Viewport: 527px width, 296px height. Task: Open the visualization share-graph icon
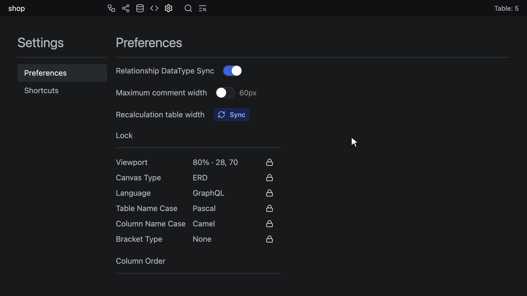(x=126, y=8)
